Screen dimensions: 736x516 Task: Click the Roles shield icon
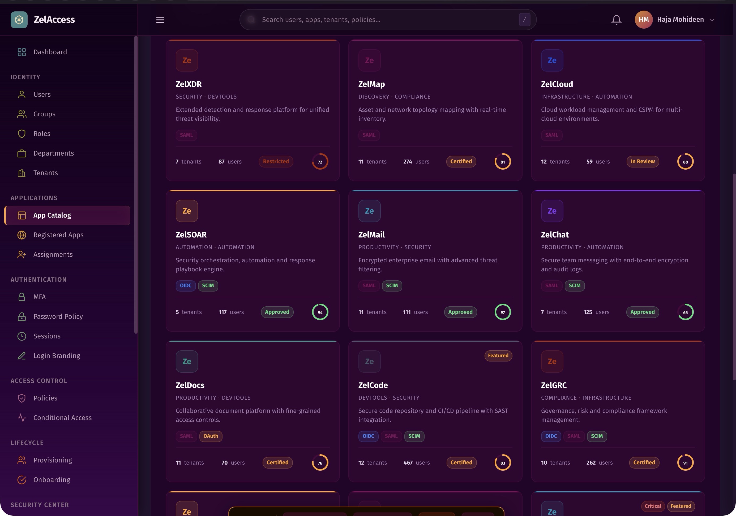[22, 133]
